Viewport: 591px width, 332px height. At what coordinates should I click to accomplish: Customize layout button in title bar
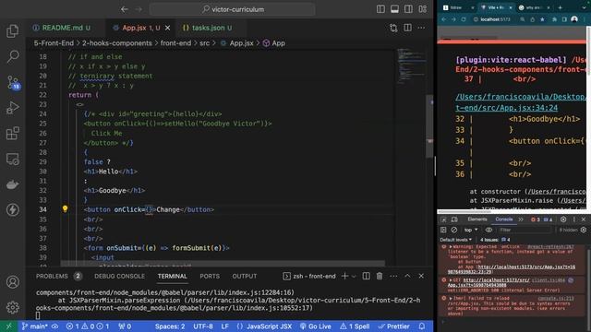[423, 9]
